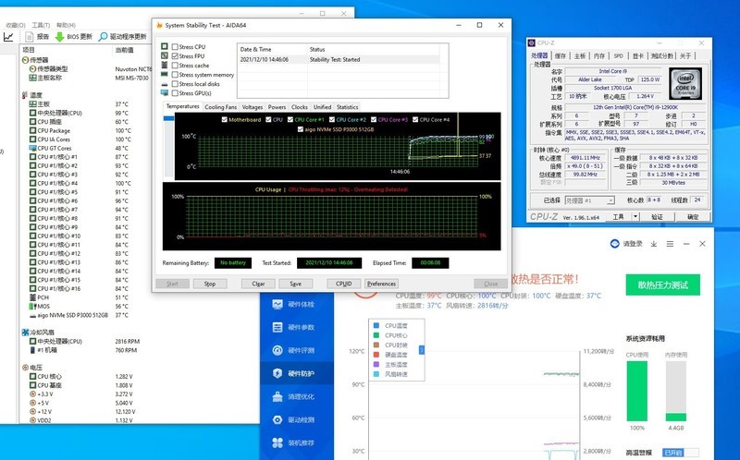Image resolution: width=740 pixels, height=460 pixels.
Task: Click the CPUID button
Action: click(343, 284)
